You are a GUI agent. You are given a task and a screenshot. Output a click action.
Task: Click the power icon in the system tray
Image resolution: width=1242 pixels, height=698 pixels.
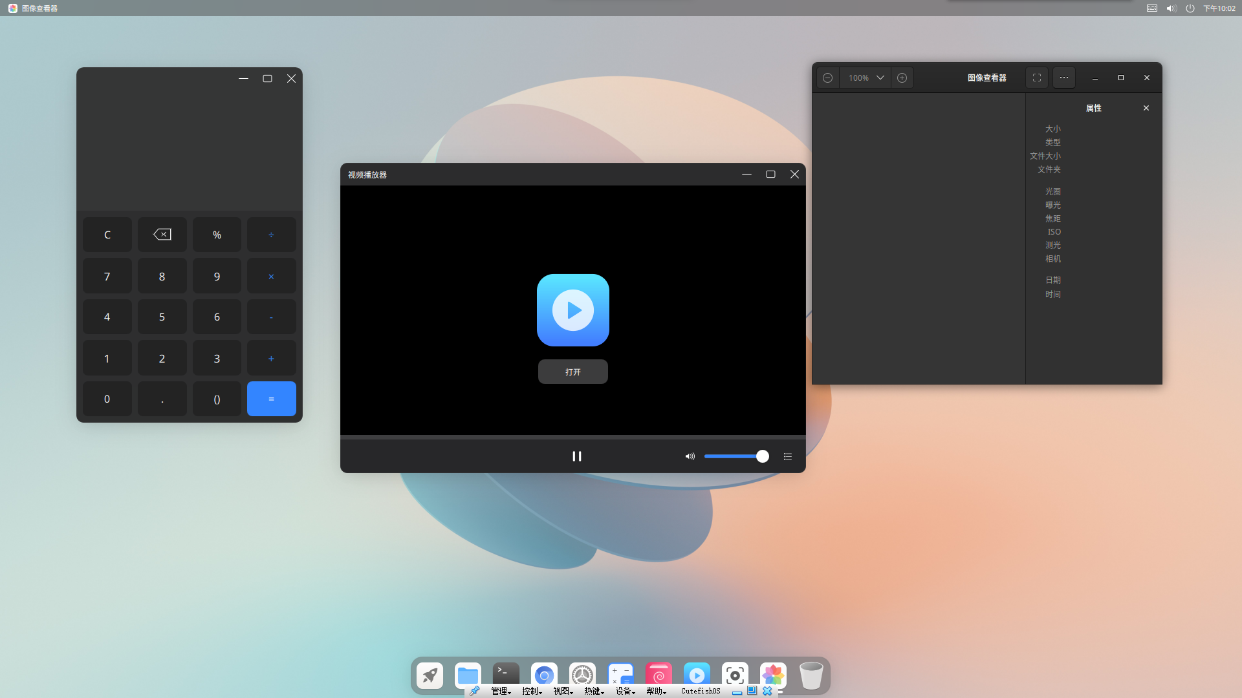(1190, 8)
